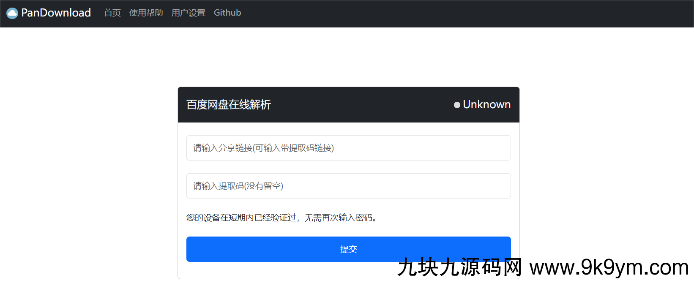694x283 pixels.
Task: Click the blue 提交 button
Action: pos(349,249)
